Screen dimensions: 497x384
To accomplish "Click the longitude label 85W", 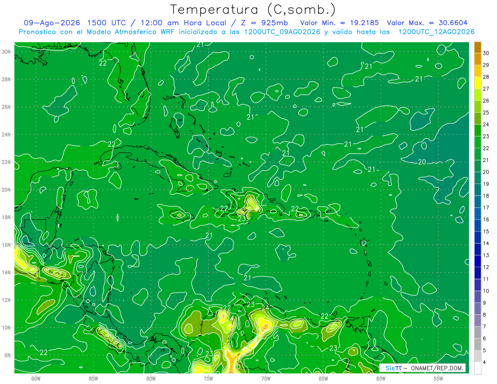I will (x=94, y=379).
